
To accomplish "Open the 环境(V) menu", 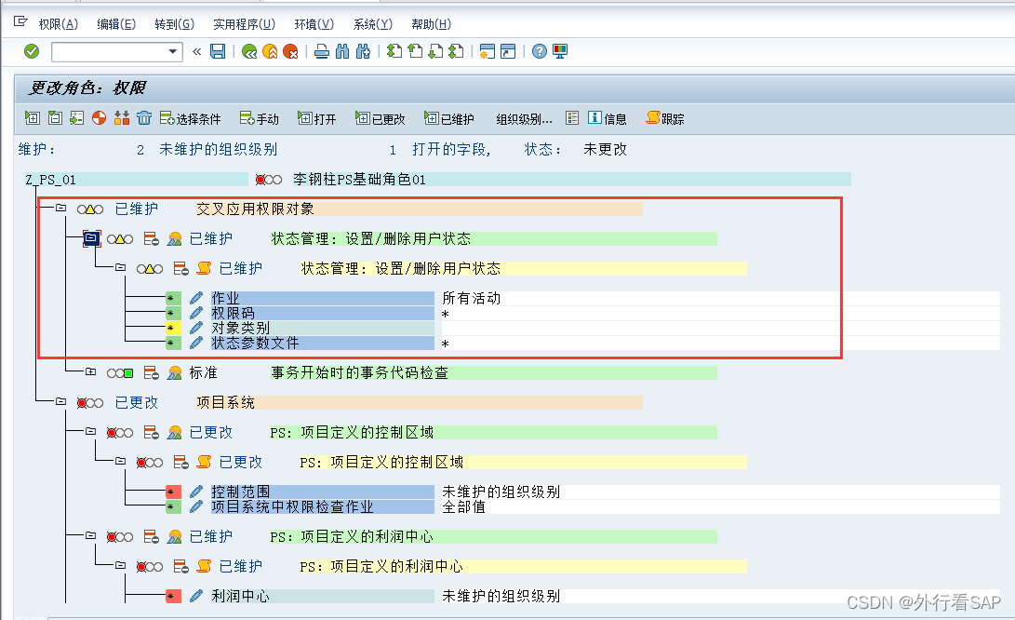I will click(314, 24).
